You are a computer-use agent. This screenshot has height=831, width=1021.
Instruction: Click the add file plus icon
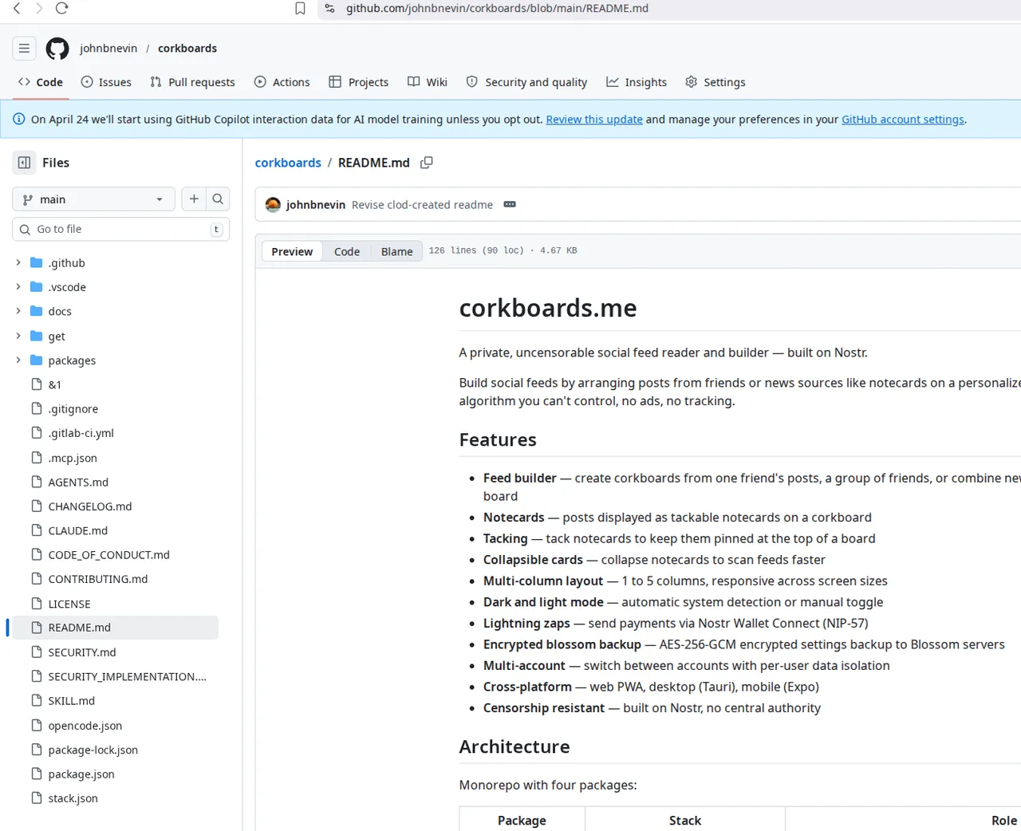point(194,199)
